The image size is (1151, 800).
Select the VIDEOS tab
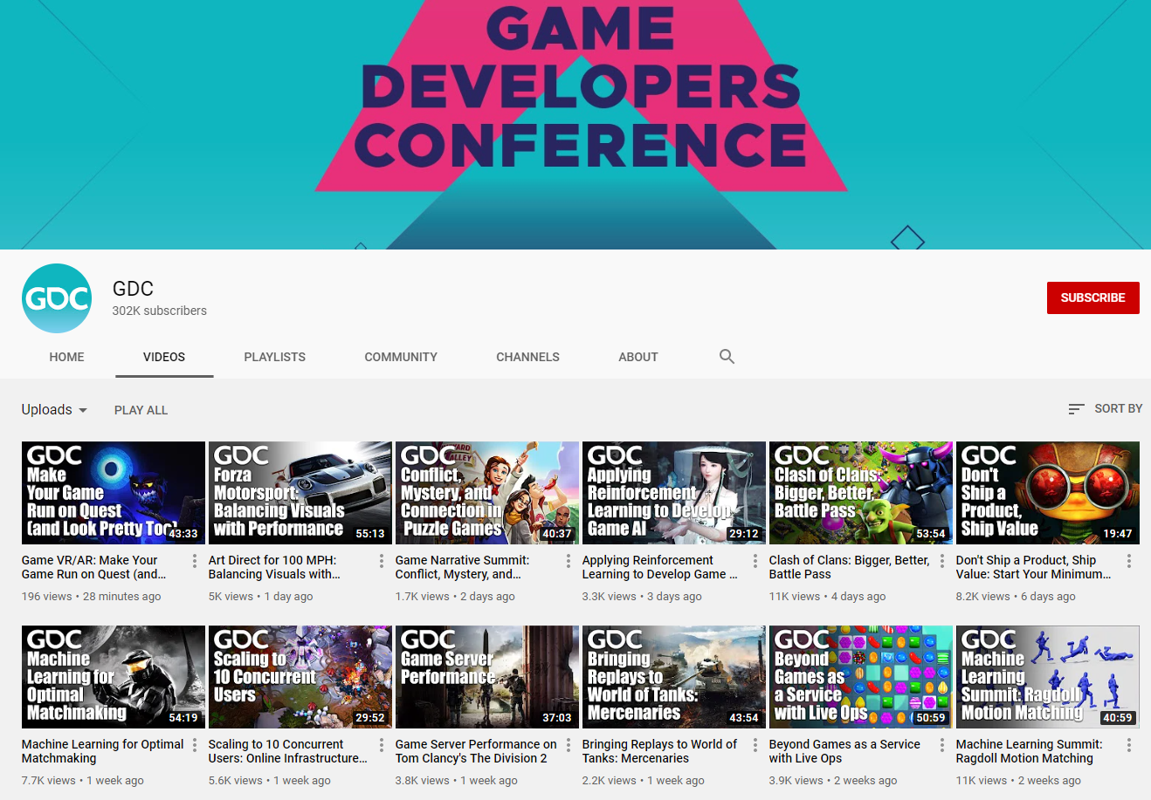164,357
